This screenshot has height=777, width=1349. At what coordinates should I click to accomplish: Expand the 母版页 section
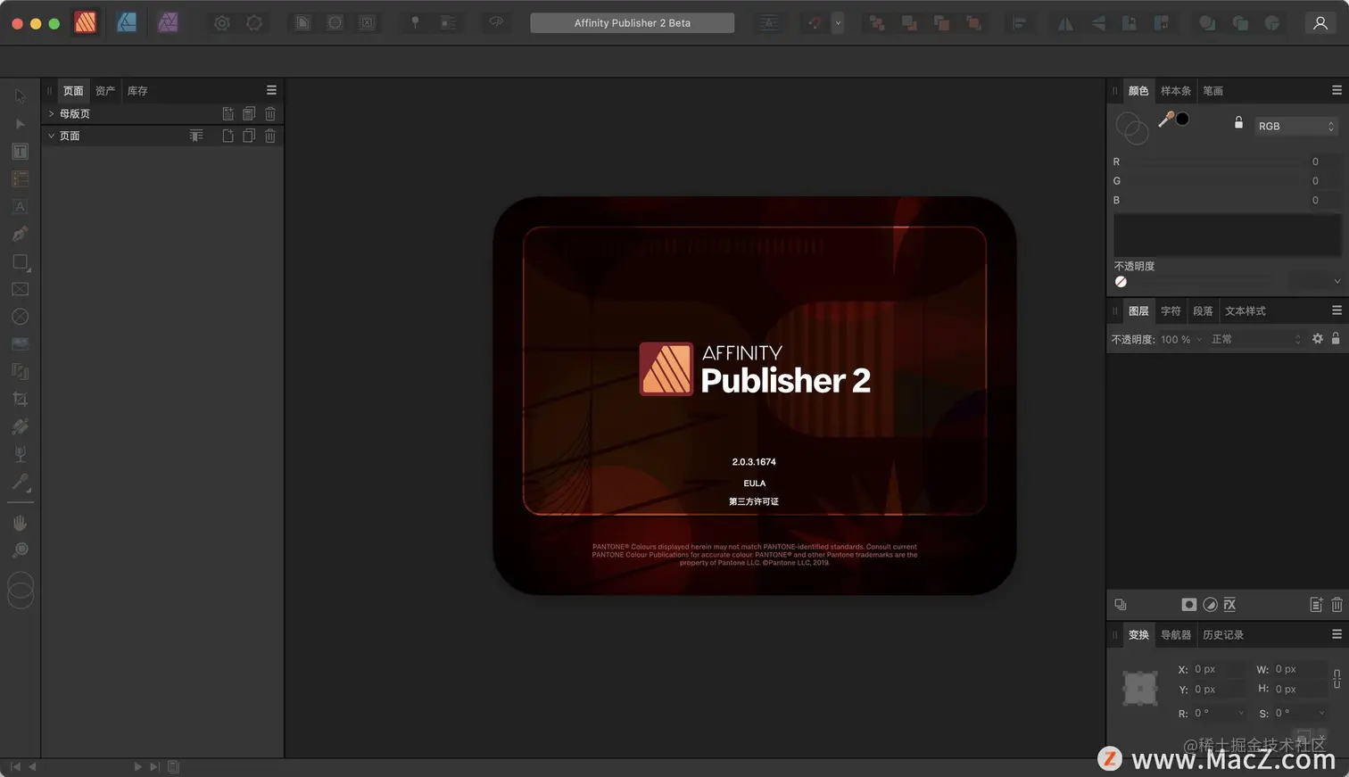(x=51, y=113)
